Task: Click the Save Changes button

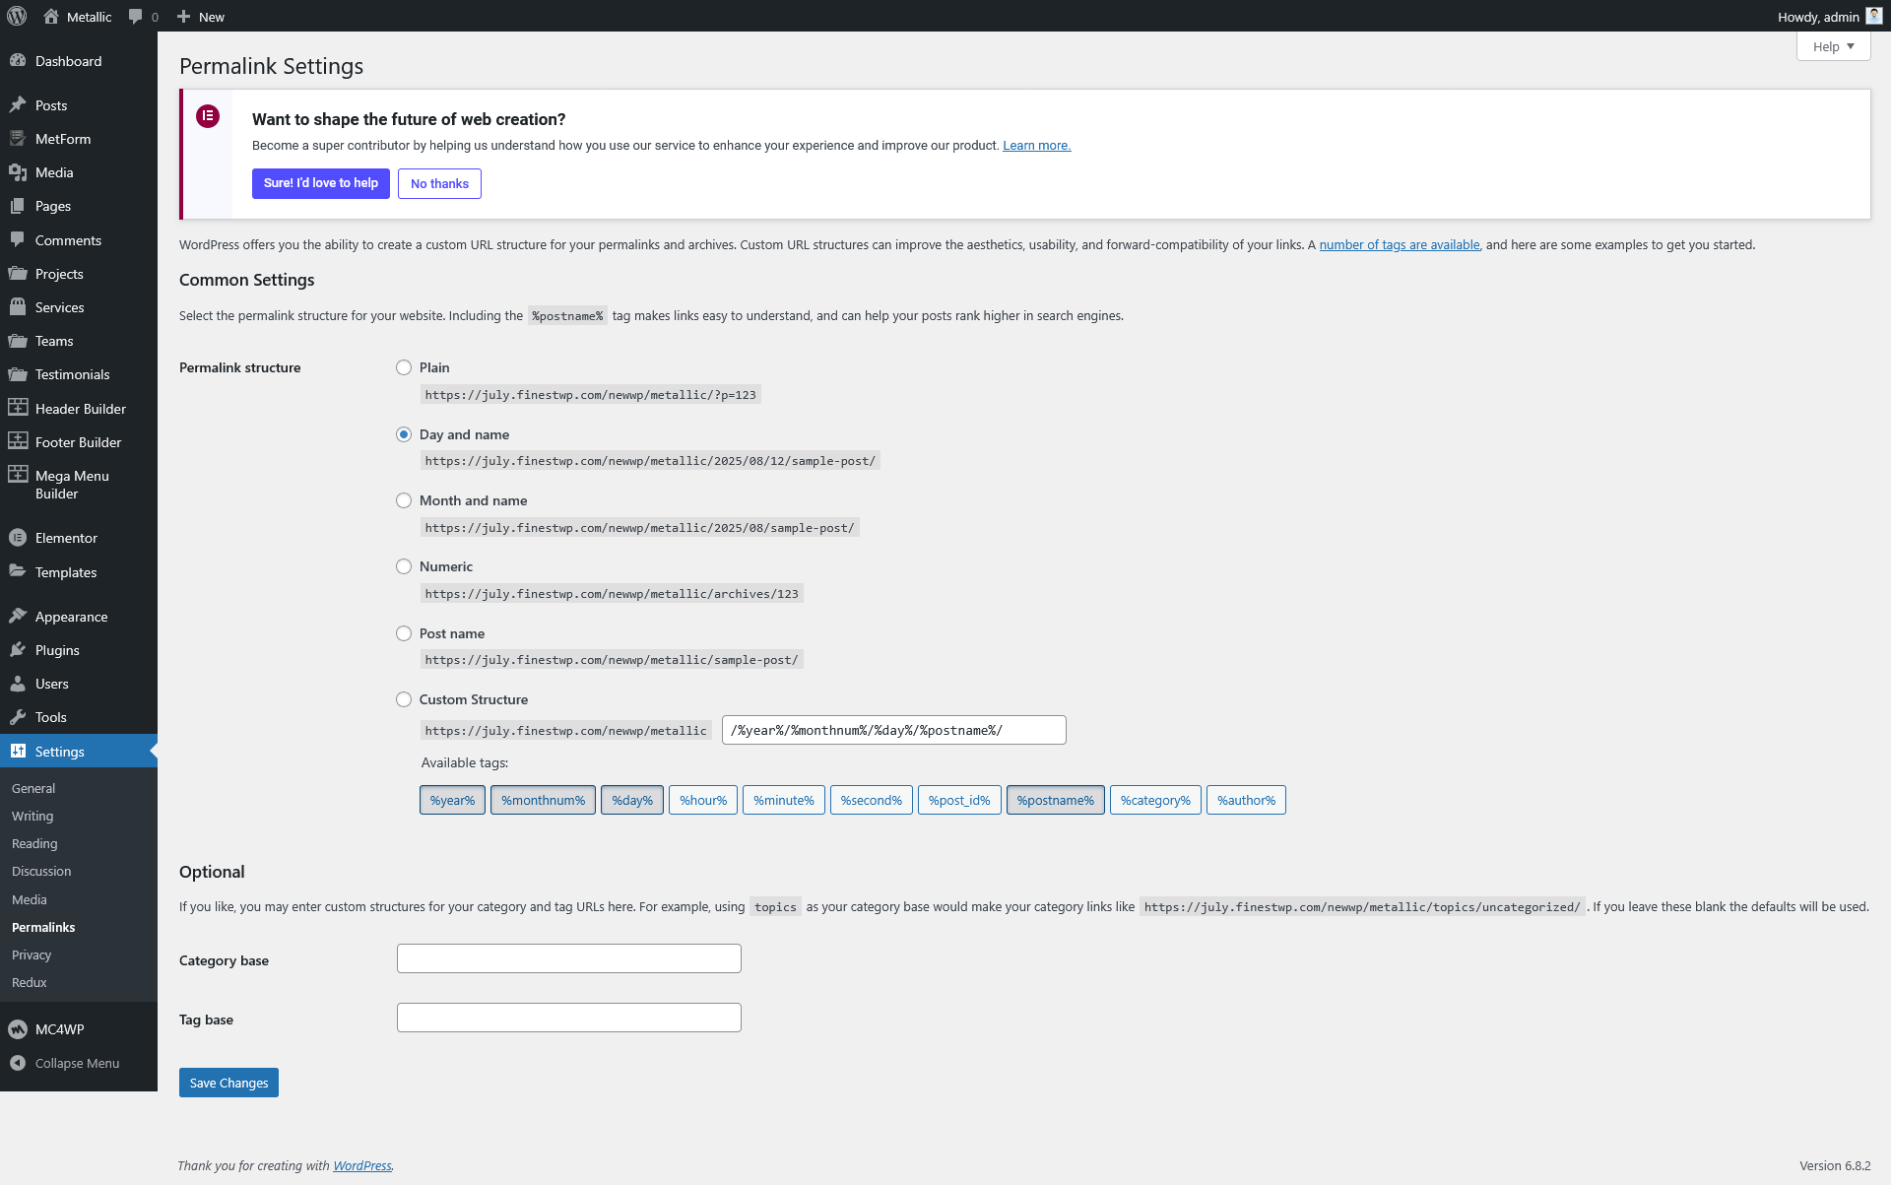Action: [228, 1083]
